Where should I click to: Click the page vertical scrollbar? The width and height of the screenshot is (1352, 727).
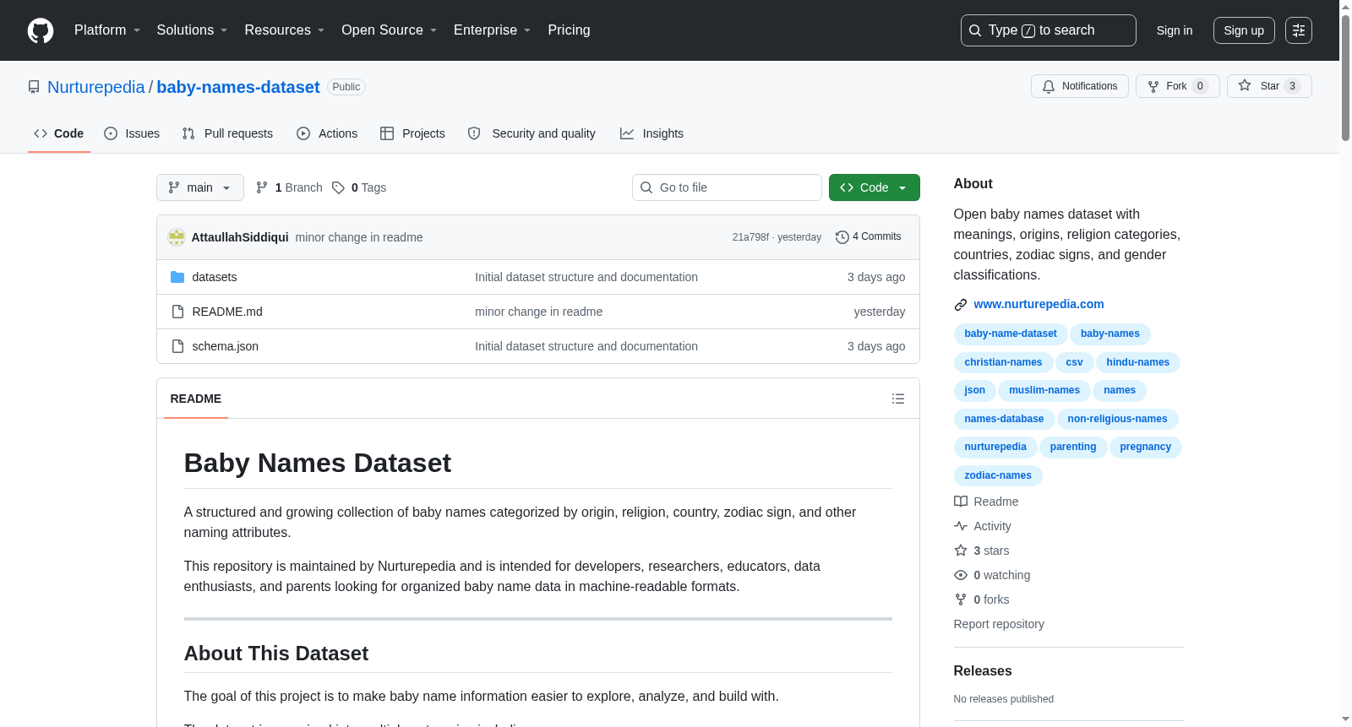[x=1345, y=76]
